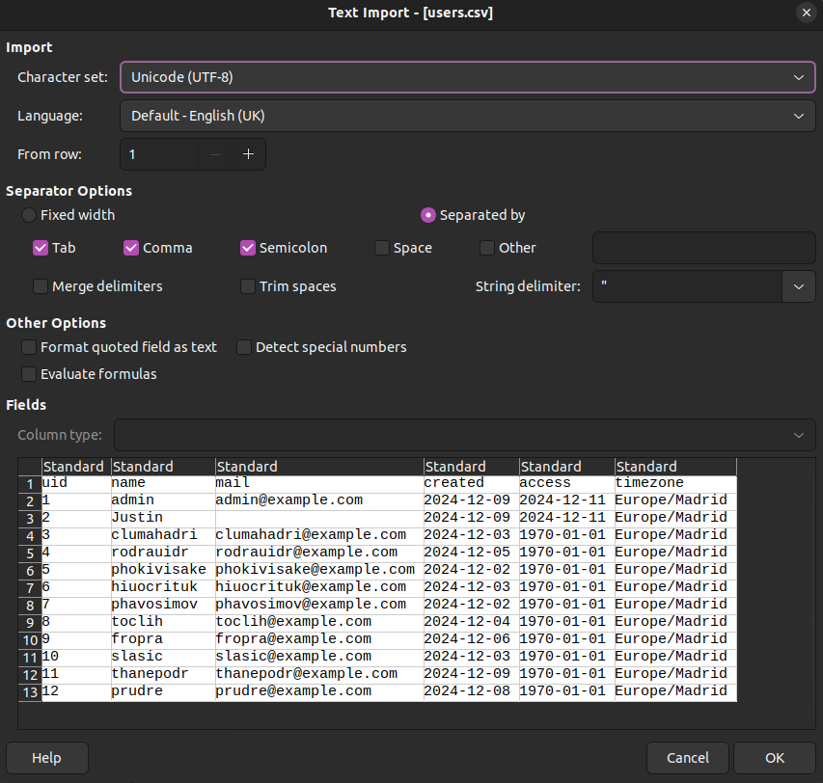Click the 2024-12-06 created date cell
Viewport: 823px width, 783px height.
click(472, 639)
